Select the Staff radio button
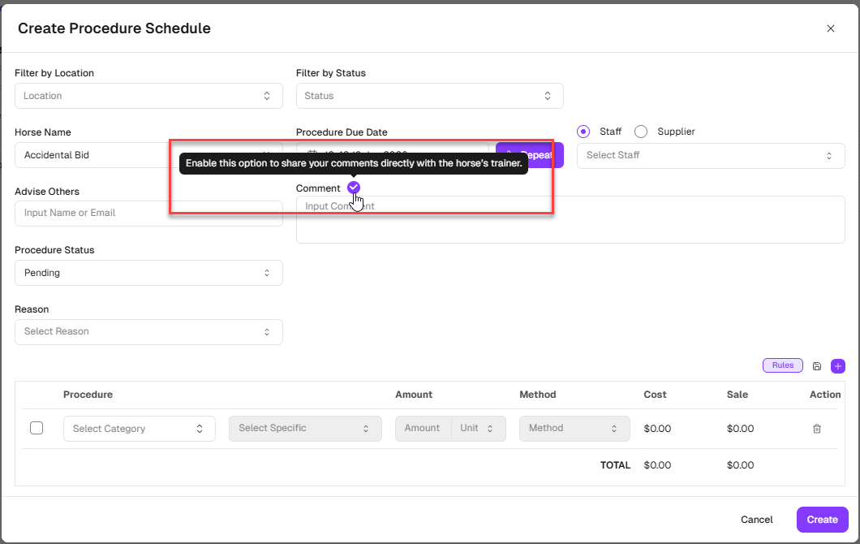Image resolution: width=860 pixels, height=544 pixels. coord(583,132)
